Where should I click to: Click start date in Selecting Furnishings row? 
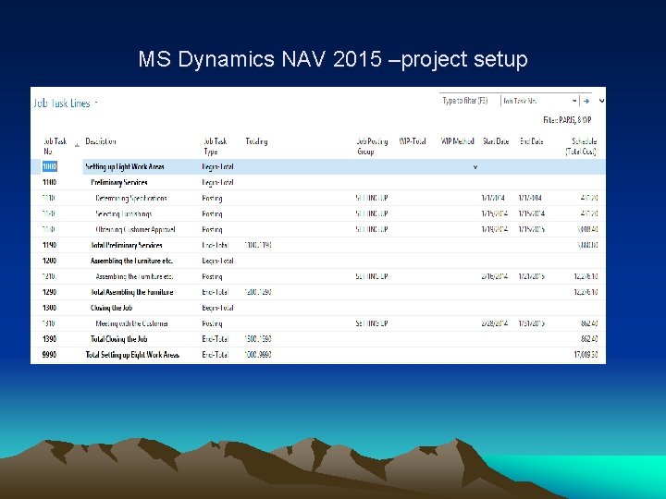point(494,213)
